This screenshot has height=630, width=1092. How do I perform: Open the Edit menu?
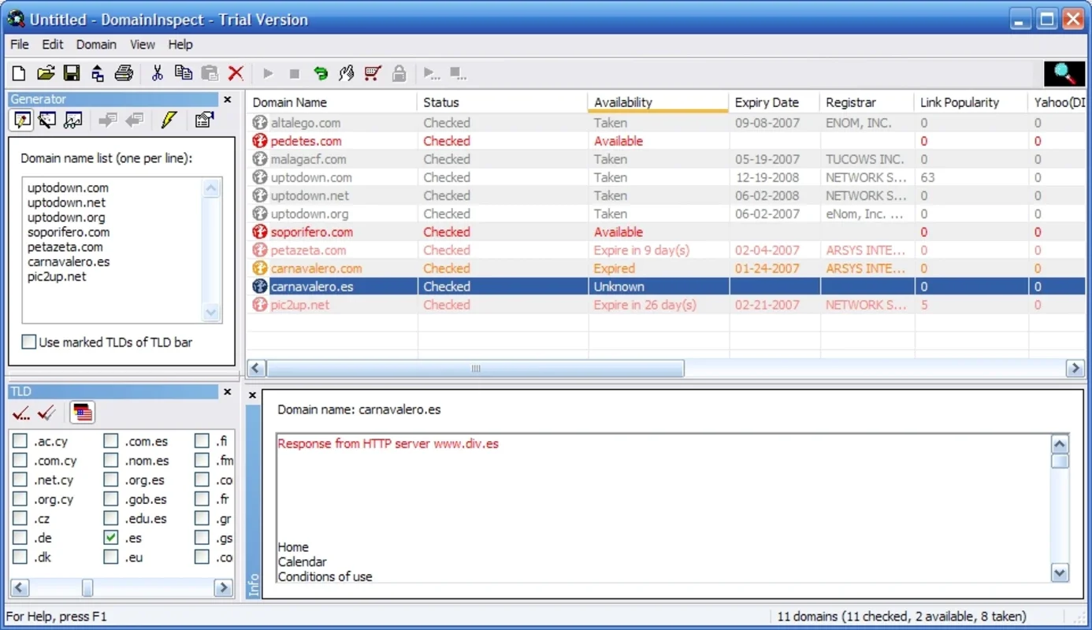tap(53, 45)
